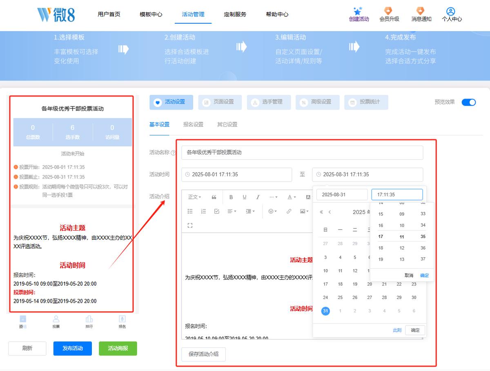Toggle the 预览效果 switch

469,102
